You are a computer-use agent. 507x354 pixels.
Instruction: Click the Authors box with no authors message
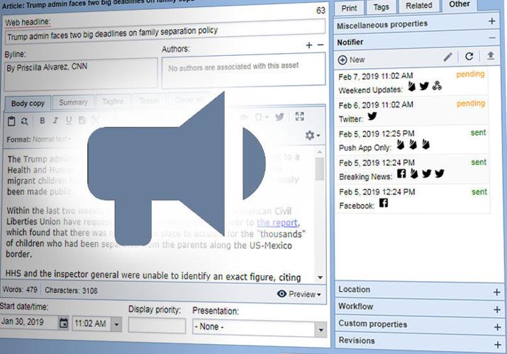coord(243,70)
